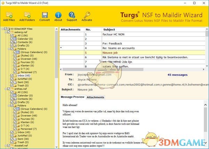Click aaberg.nsf Diversen (48) folder icon

pos(18,59)
